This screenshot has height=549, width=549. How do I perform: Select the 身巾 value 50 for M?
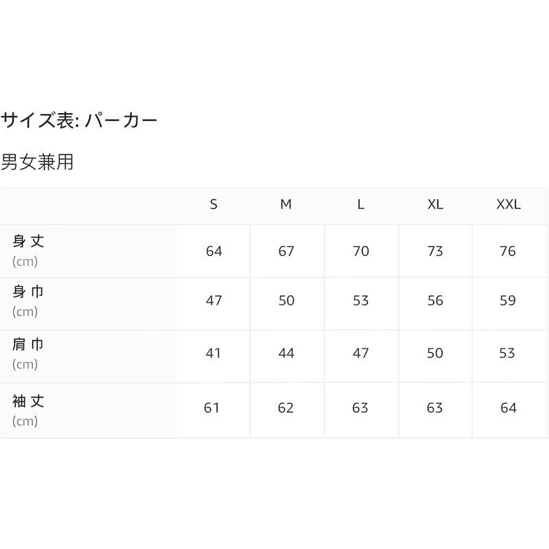click(286, 301)
